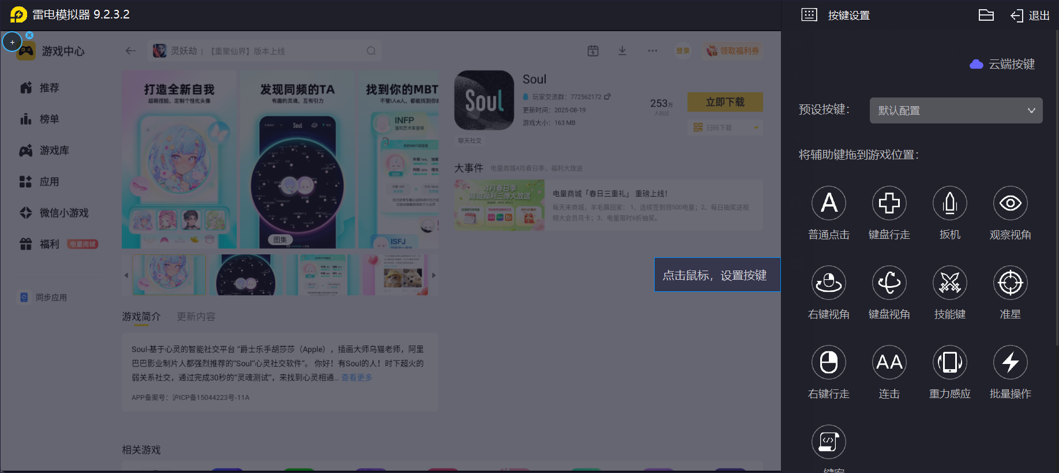Open 榜单 rankings in the sidebar
The width and height of the screenshot is (1059, 473).
pyautogui.click(x=40, y=119)
